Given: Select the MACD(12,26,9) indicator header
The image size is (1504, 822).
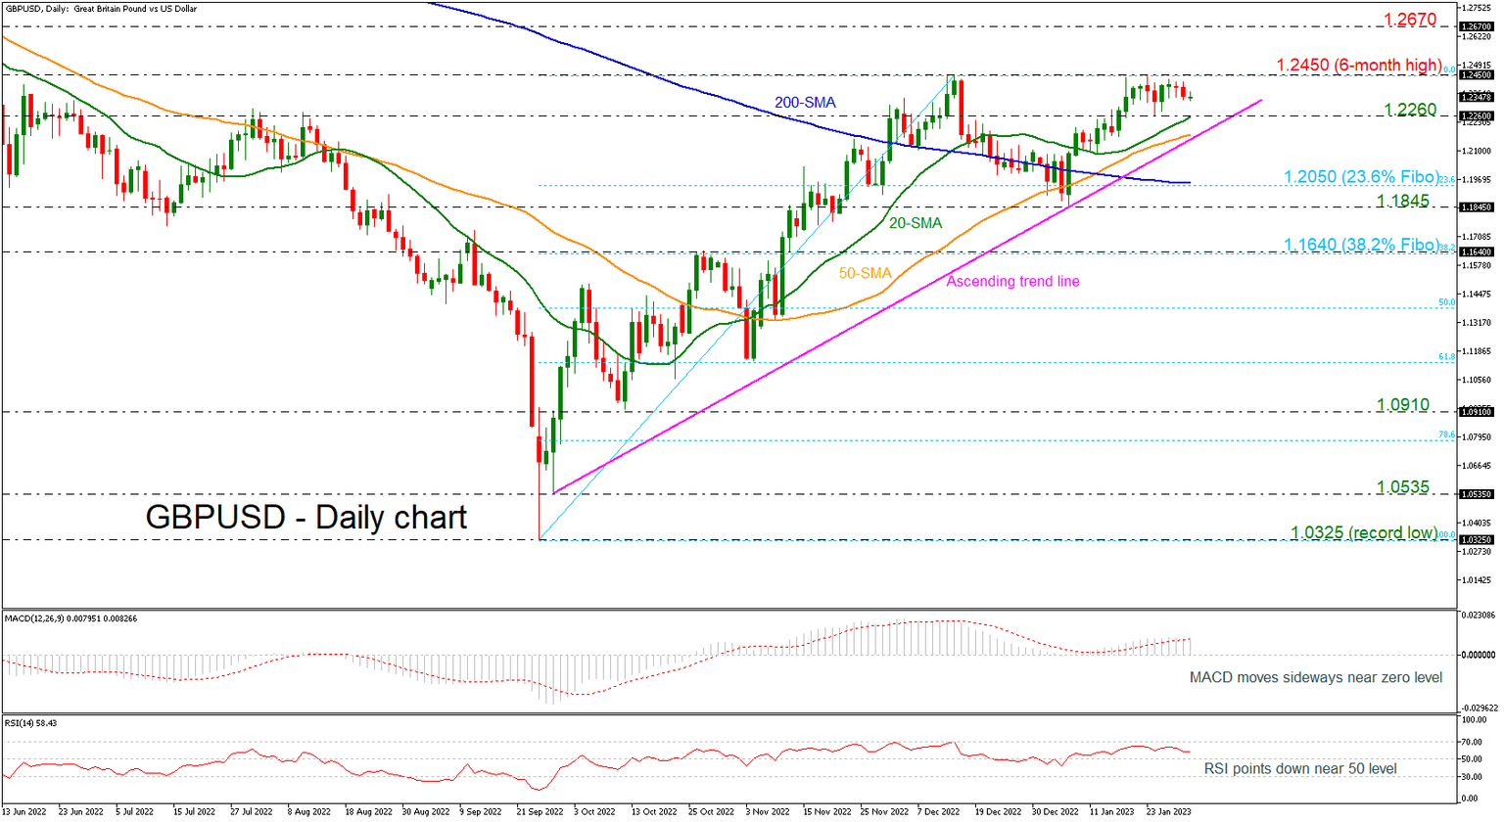Looking at the screenshot, I should [70, 618].
